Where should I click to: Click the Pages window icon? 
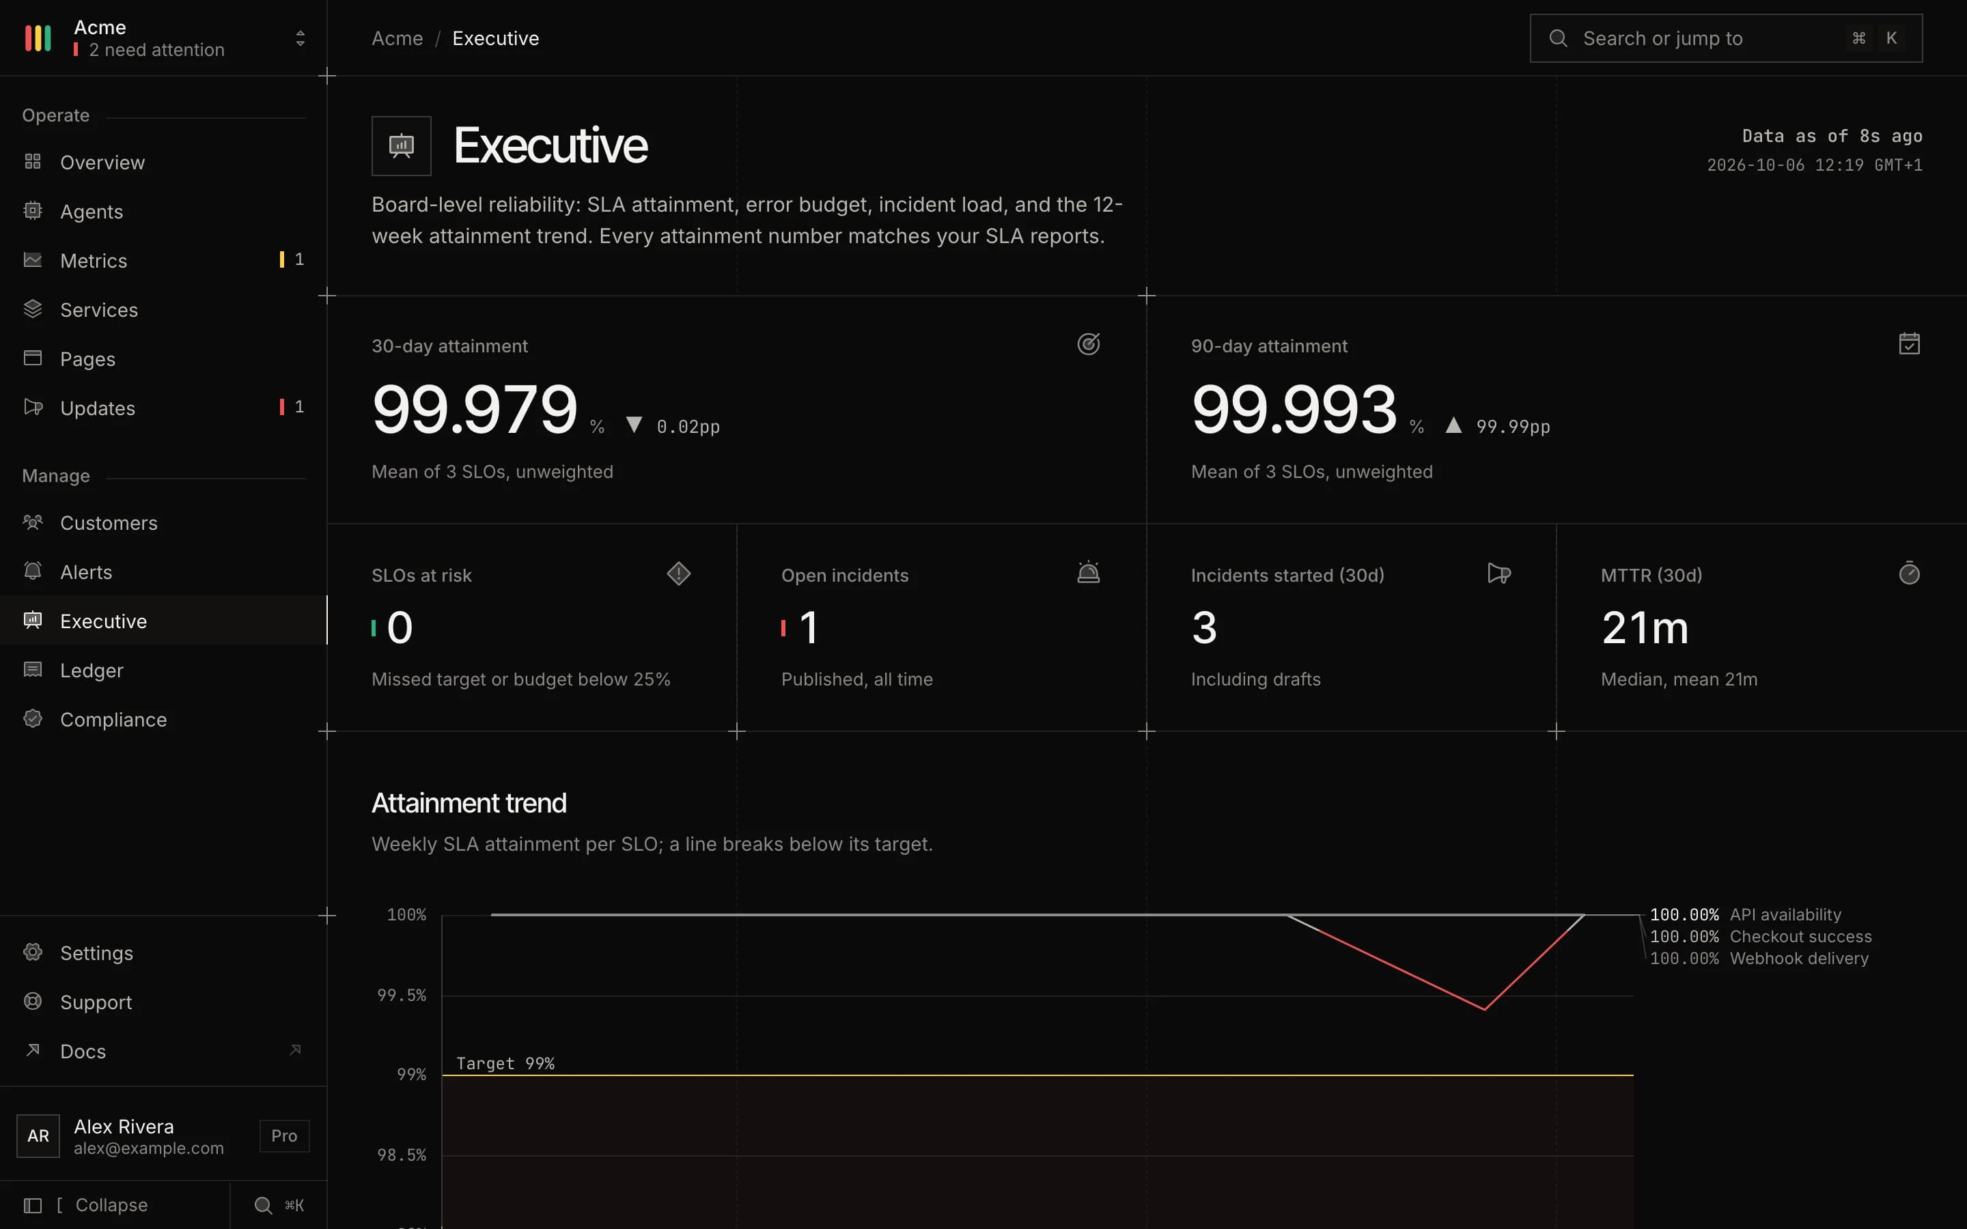[33, 358]
